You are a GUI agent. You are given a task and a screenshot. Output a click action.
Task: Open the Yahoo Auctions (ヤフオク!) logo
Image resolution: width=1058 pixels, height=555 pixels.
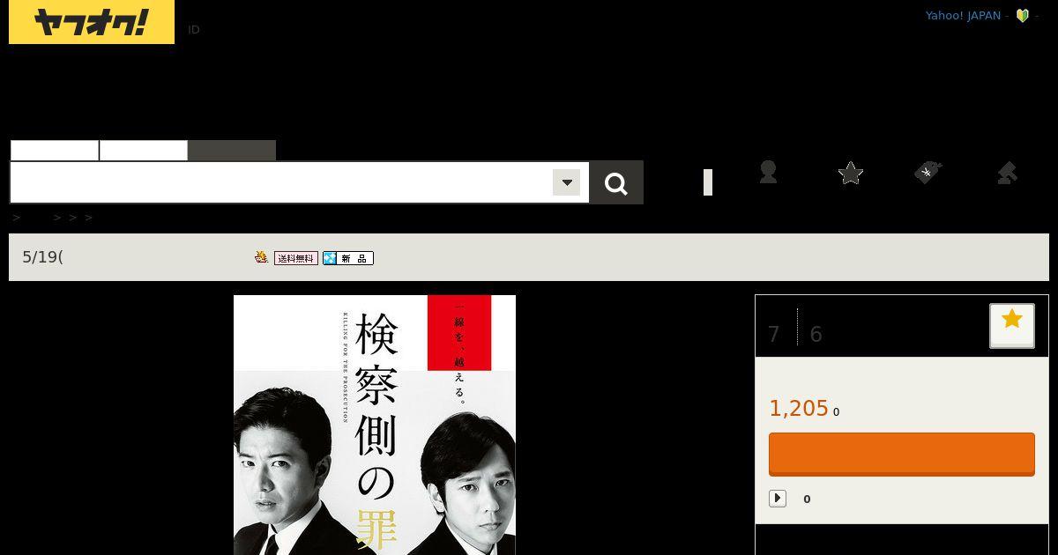pyautogui.click(x=92, y=22)
